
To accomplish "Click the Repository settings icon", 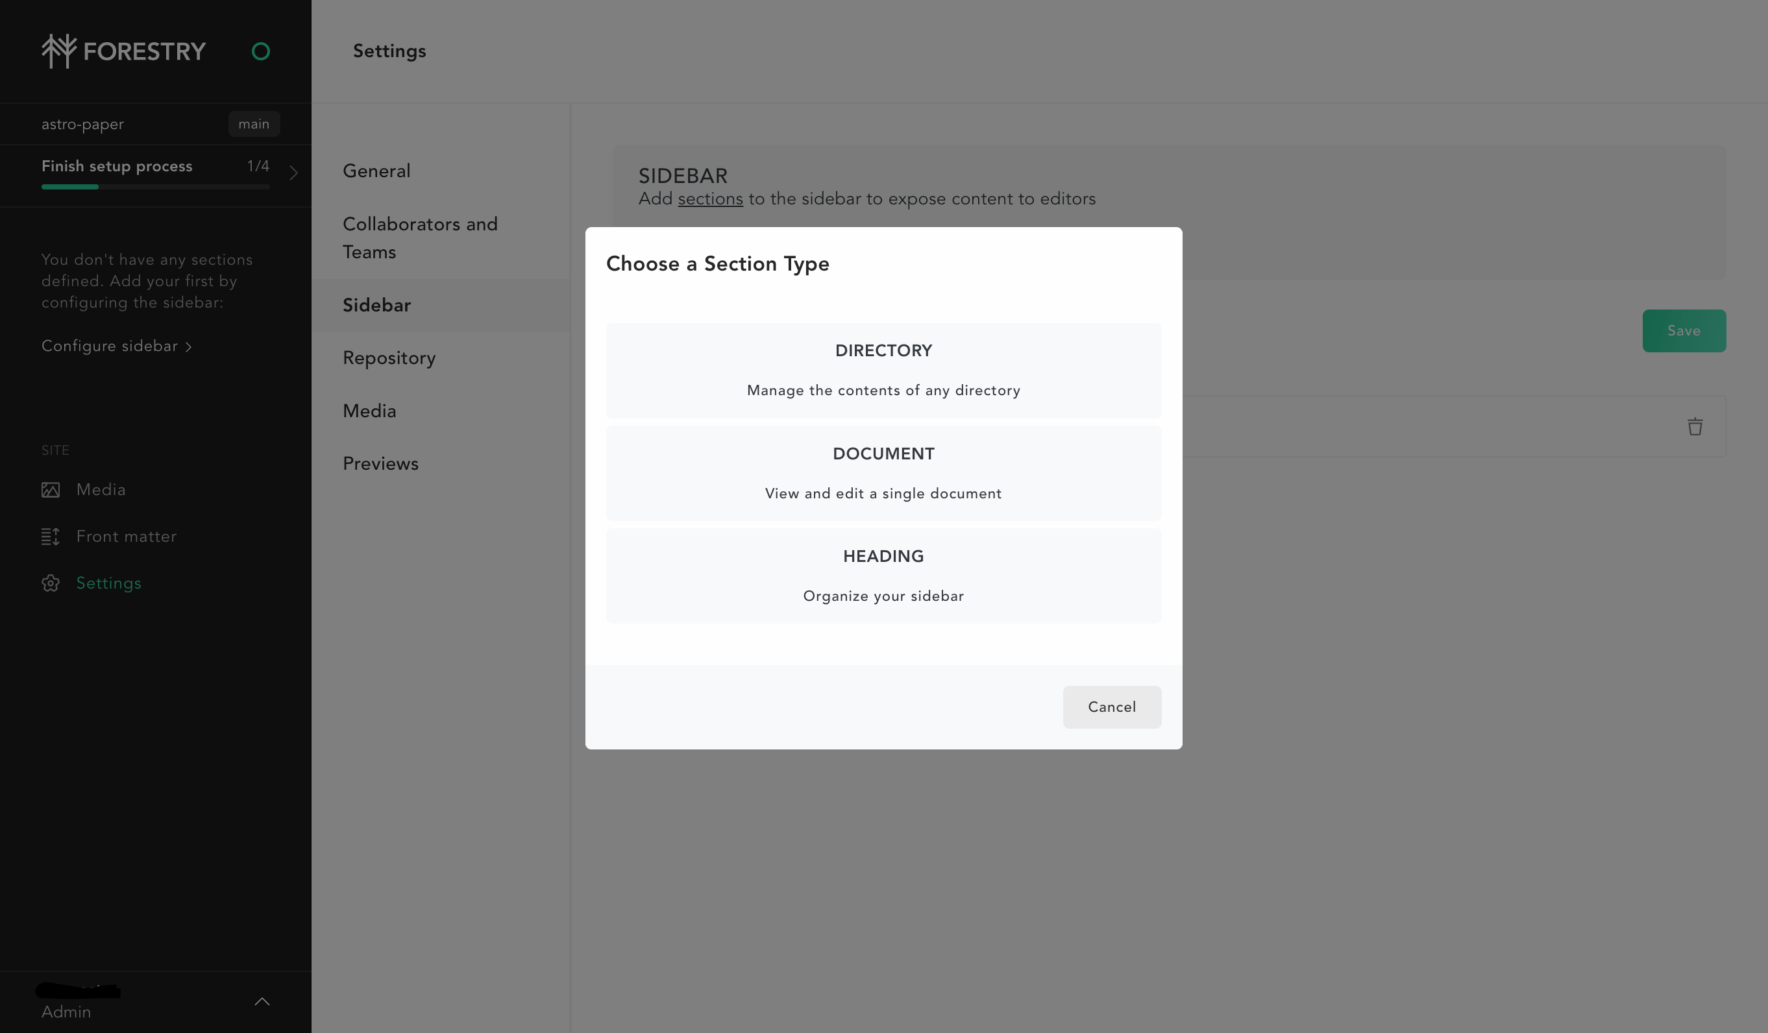I will (x=389, y=358).
